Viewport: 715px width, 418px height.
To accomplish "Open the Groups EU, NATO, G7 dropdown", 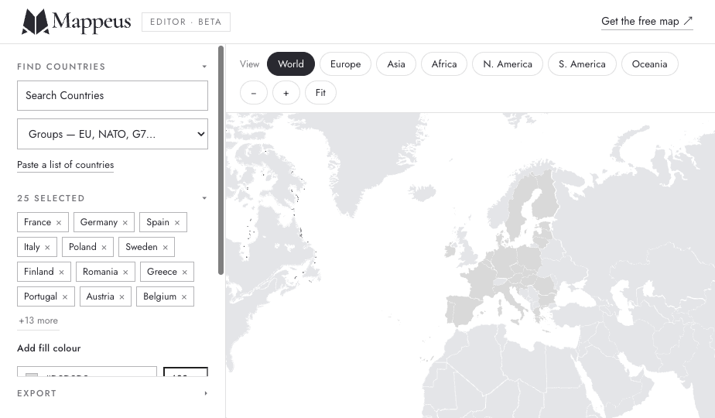I will pos(113,134).
